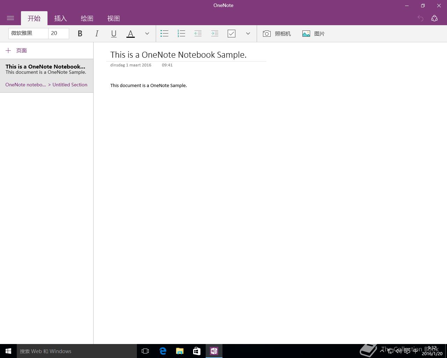Viewport: 447px width, 358px height.
Task: Expand the font formatting options chevron
Action: (x=147, y=34)
